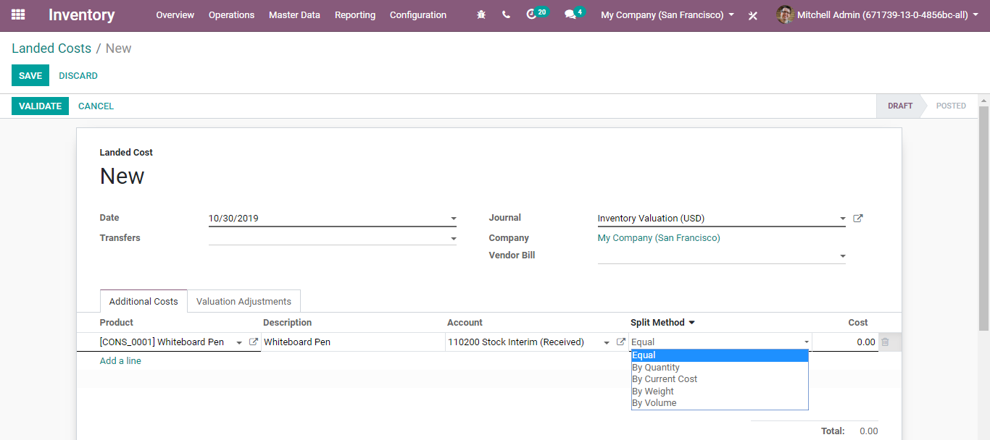
Task: Switch to Additional Costs tab
Action: (x=143, y=301)
